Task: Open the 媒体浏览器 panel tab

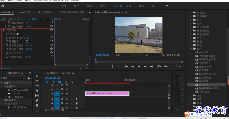Action: point(14,73)
